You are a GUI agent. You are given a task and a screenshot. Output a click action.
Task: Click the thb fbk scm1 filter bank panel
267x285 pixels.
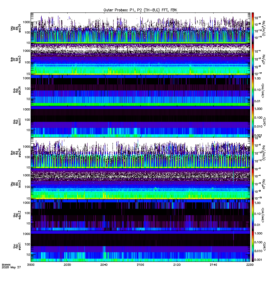tap(140, 121)
